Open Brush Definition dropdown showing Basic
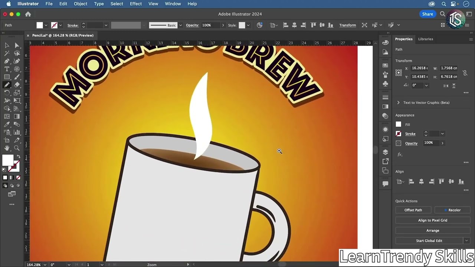This screenshot has height=267, width=475. 180,25
